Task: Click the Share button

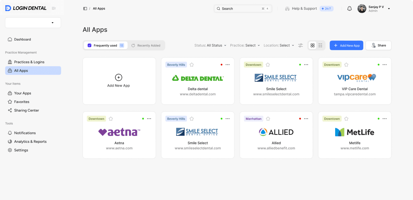Action: (378, 45)
